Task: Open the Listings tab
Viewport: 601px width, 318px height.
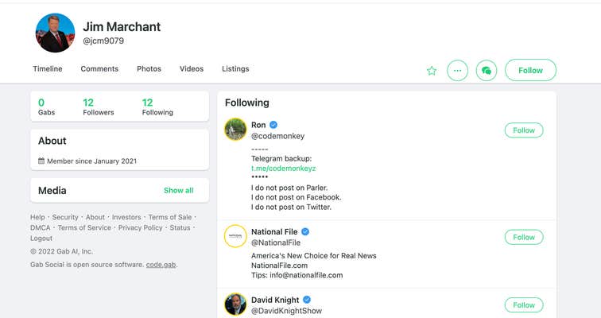Action: tap(235, 69)
